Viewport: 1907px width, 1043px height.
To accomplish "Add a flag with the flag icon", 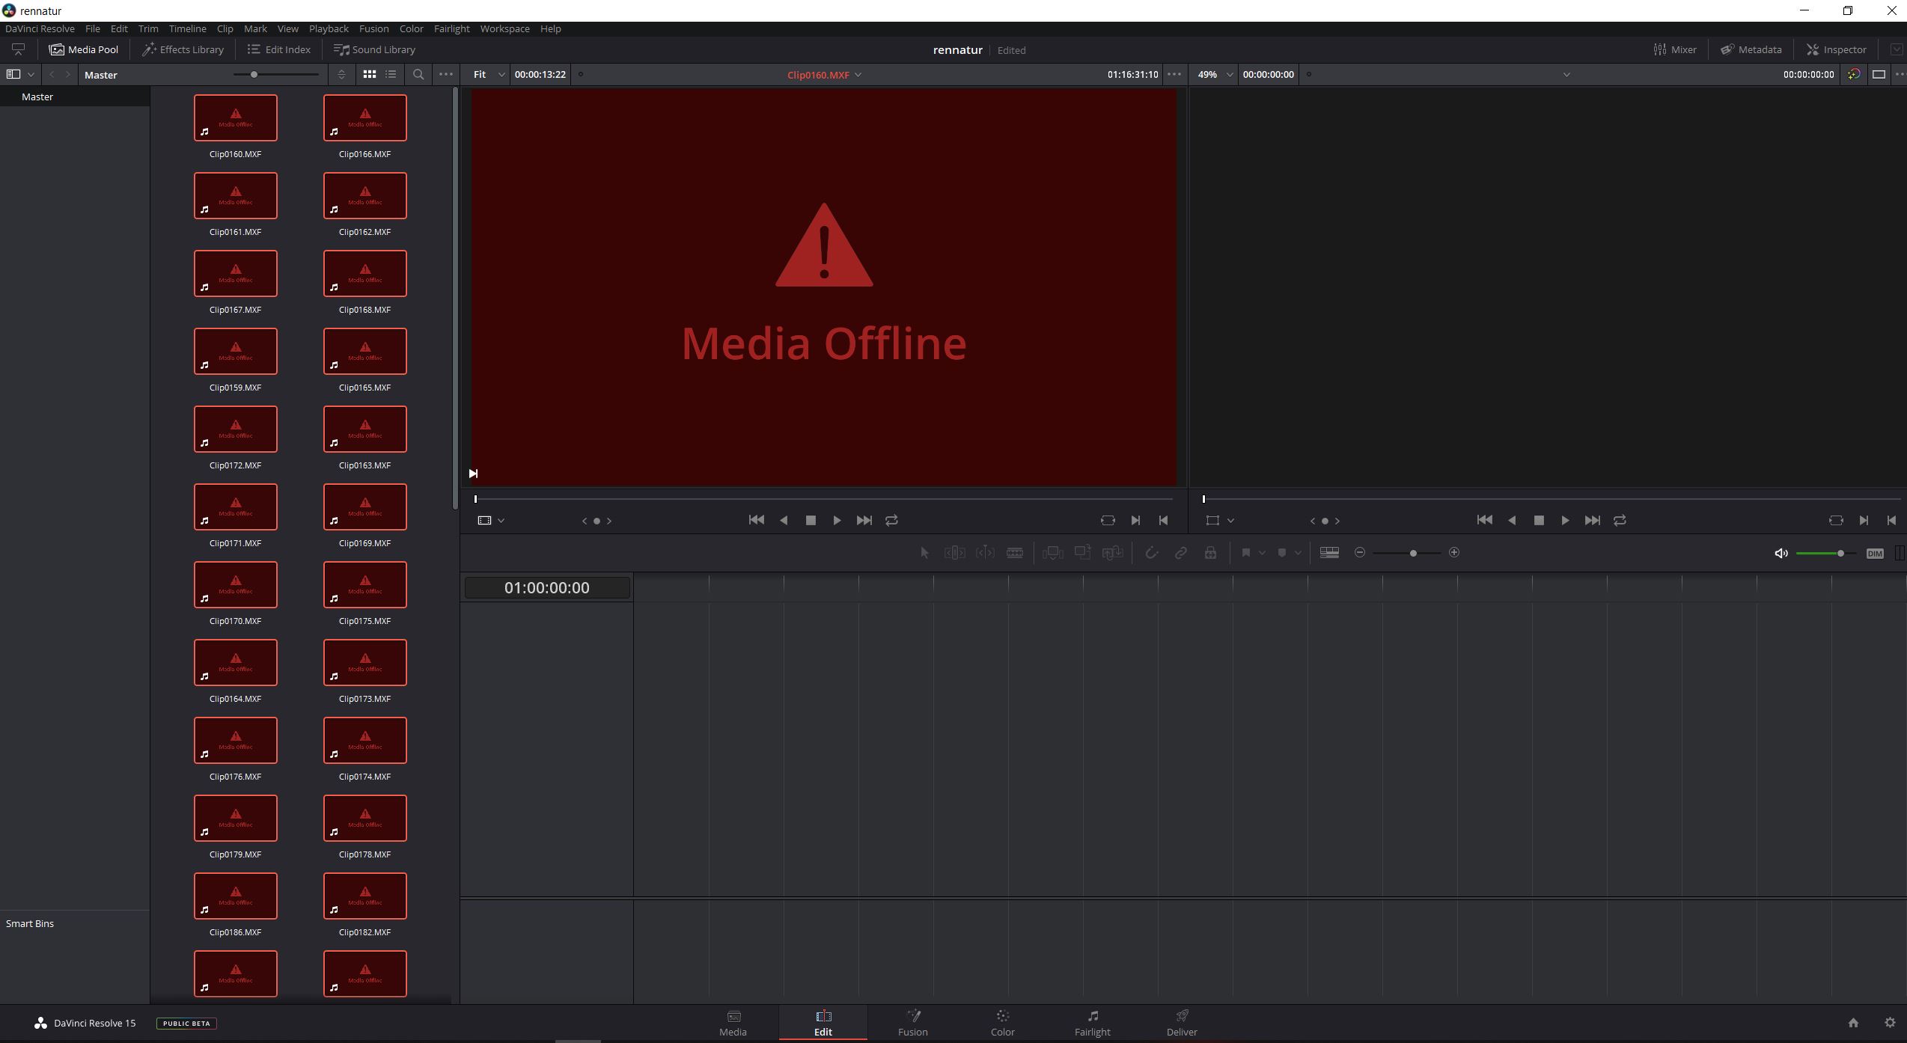I will coord(1246,553).
